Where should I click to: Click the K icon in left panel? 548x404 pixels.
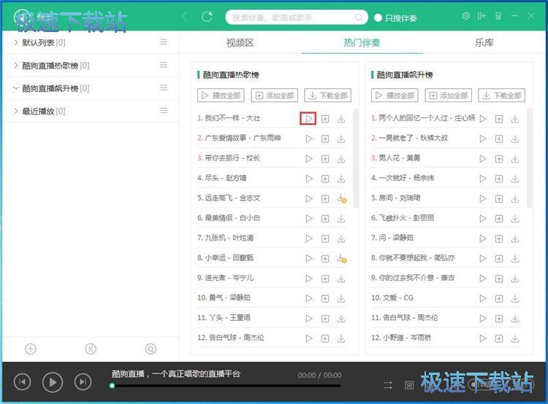click(x=91, y=349)
